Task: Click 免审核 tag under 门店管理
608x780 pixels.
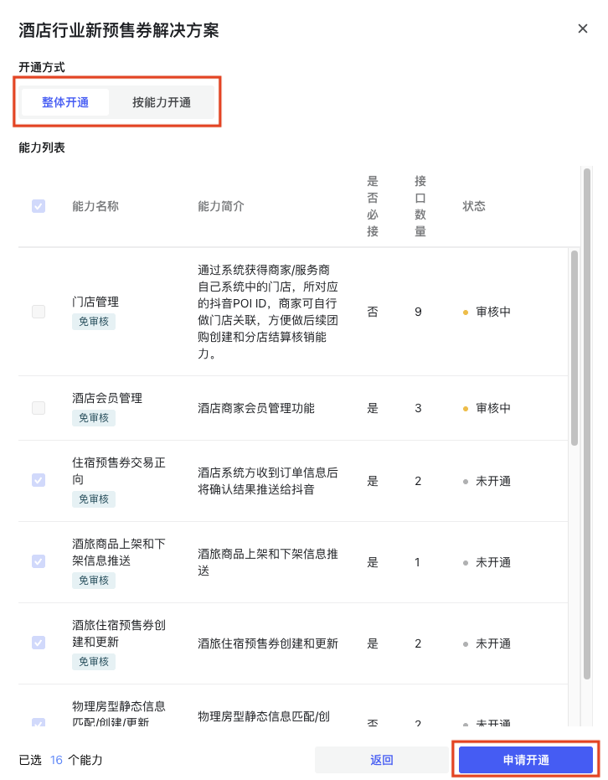Action: point(94,321)
